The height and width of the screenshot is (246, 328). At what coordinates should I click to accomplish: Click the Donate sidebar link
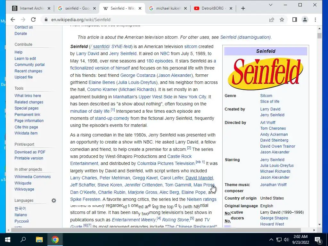click(21, 33)
